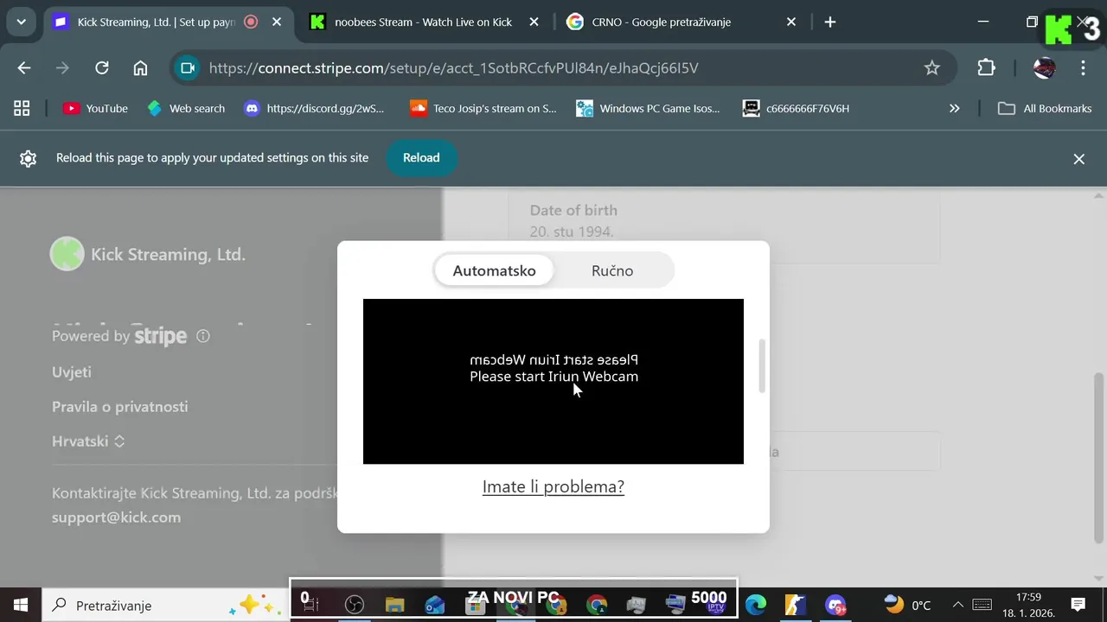Click the Kick Streaming, Ltd. logo
This screenshot has width=1107, height=622.
click(67, 254)
